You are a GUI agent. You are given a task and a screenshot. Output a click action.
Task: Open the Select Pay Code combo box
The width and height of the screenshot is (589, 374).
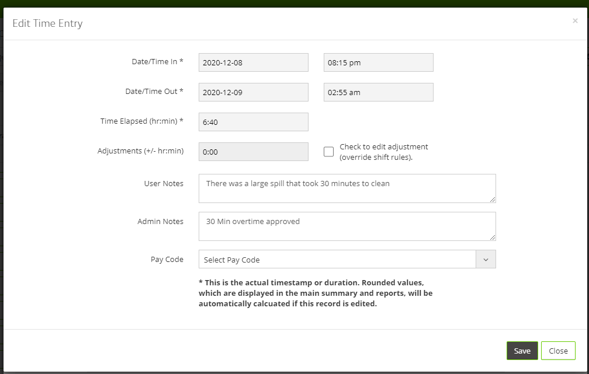(x=338, y=259)
